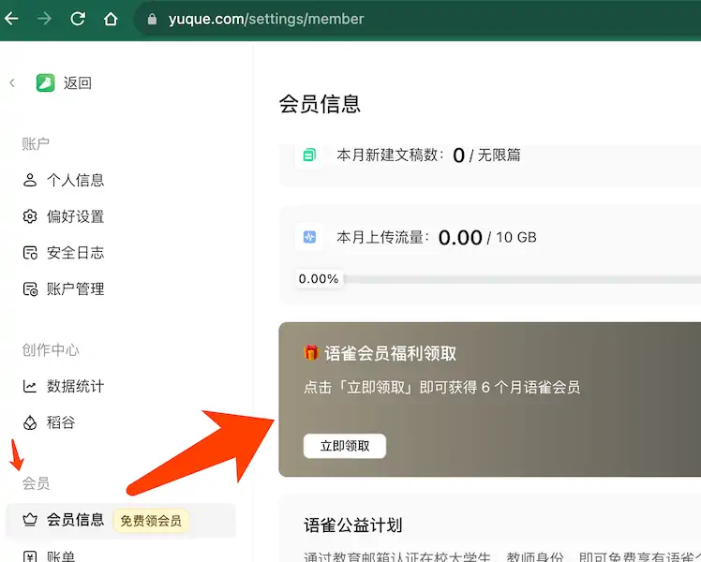Screen dimensions: 701x562
Task: Click the left chevron beside 返回
Action: point(12,82)
